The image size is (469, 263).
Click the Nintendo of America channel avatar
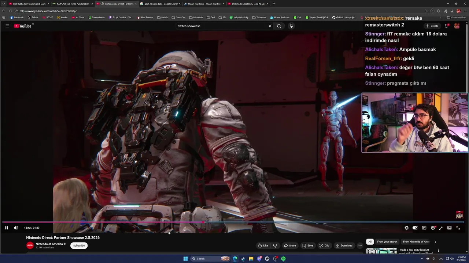30,245
